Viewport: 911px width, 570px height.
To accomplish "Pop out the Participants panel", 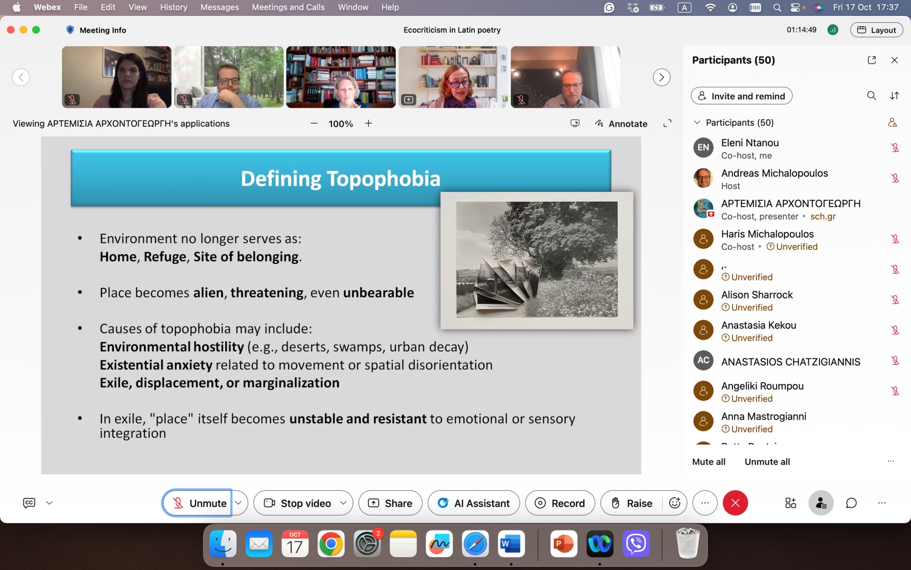I will click(872, 60).
